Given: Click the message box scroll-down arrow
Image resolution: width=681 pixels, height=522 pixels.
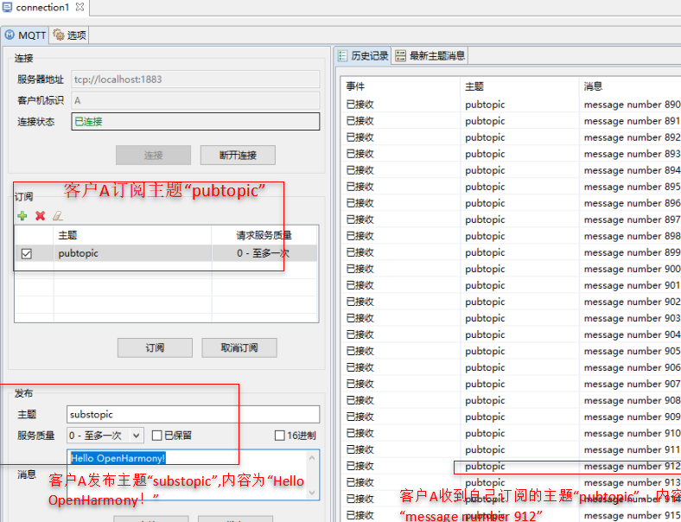Looking at the screenshot, I should tap(312, 493).
